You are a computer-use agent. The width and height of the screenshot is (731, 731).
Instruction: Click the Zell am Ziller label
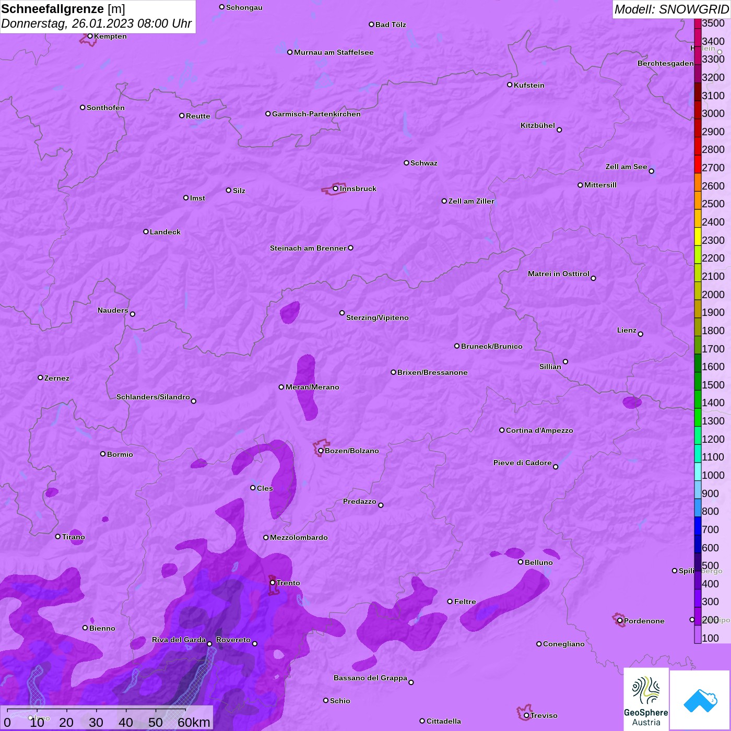click(471, 201)
